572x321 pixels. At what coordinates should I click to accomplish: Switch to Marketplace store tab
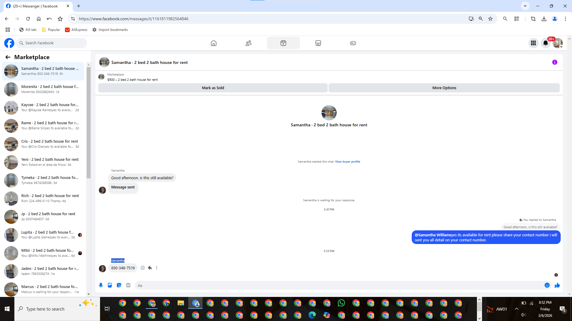pyautogui.click(x=318, y=43)
